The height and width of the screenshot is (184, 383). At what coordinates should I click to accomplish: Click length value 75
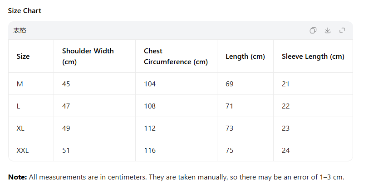(230, 151)
